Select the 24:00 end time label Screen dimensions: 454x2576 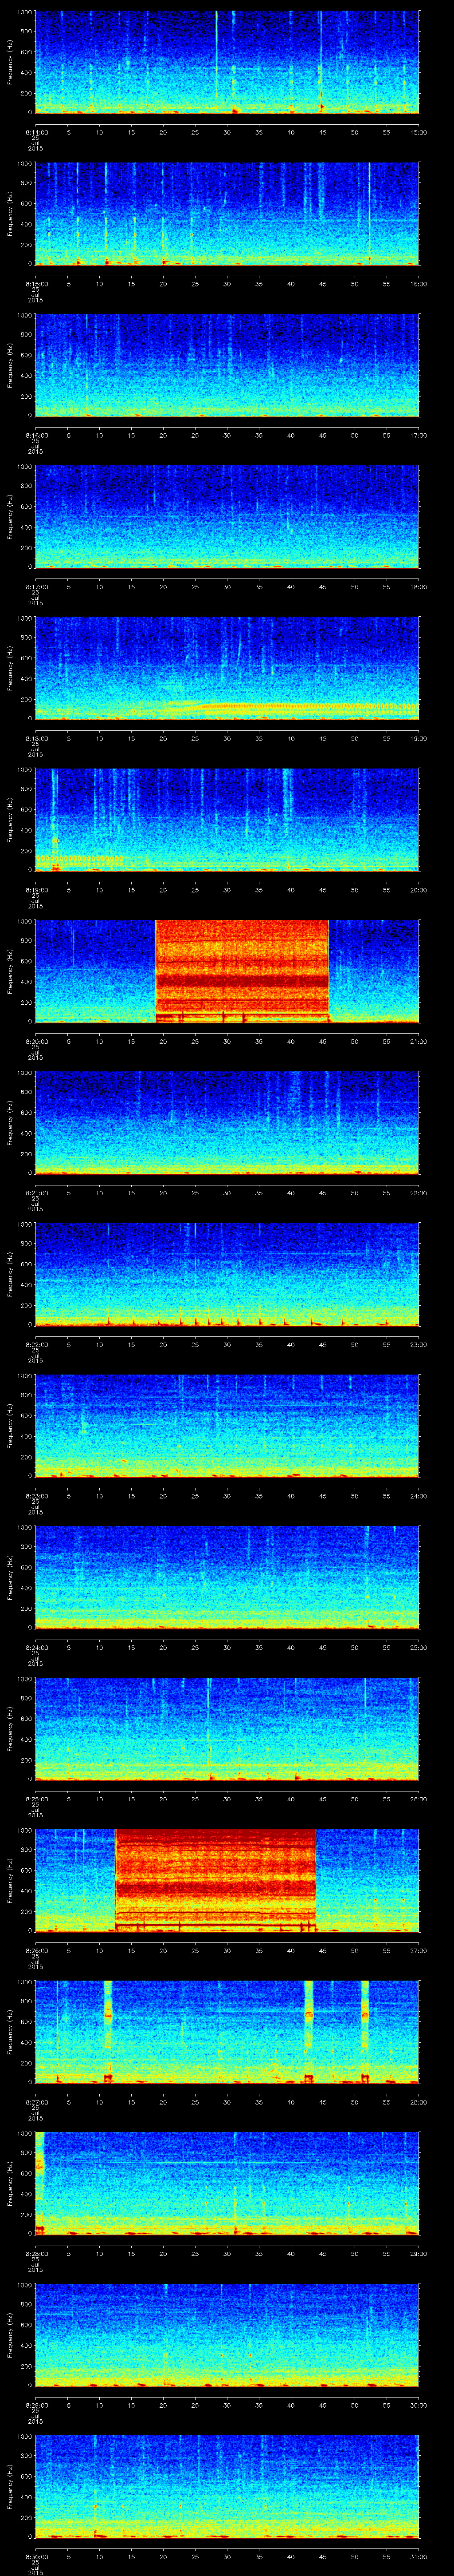(x=419, y=1496)
